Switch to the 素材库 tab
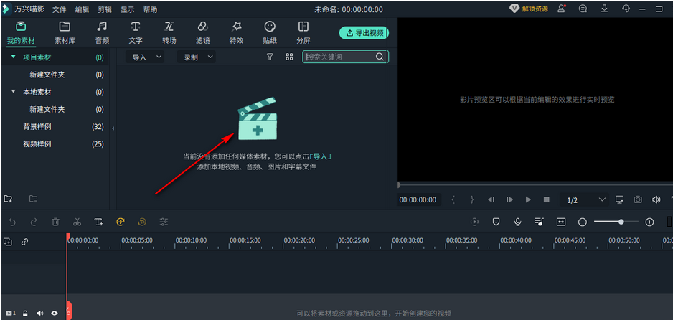Screen dimensions: 673x320 (65, 33)
